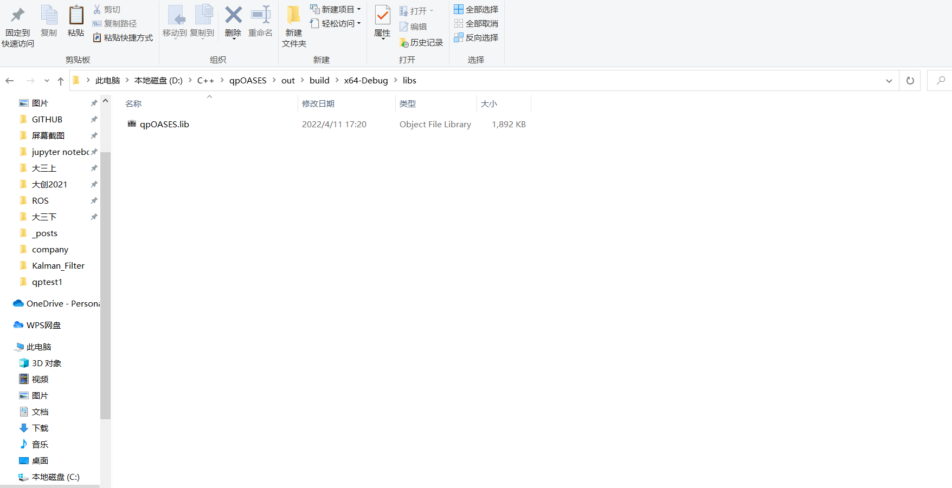Click Copy path (复制路径) button
Screen dimensions: 952x488
pyautogui.click(x=114, y=24)
